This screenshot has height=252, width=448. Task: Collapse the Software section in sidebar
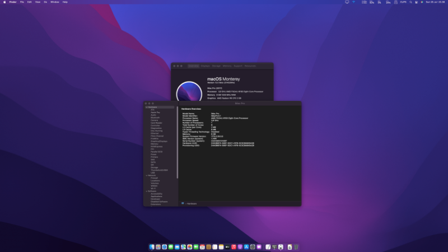[x=146, y=191]
